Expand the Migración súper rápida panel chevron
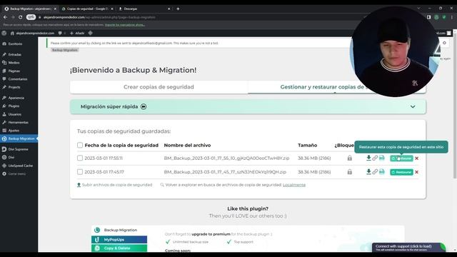Viewport: 457px width, 257px height. (x=413, y=106)
